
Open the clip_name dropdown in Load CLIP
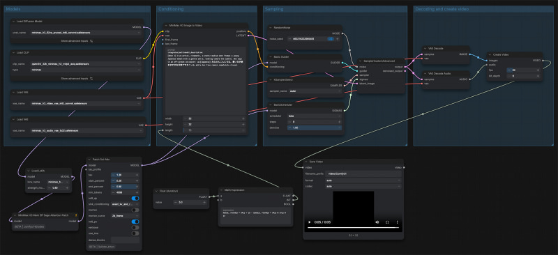[x=86, y=64]
